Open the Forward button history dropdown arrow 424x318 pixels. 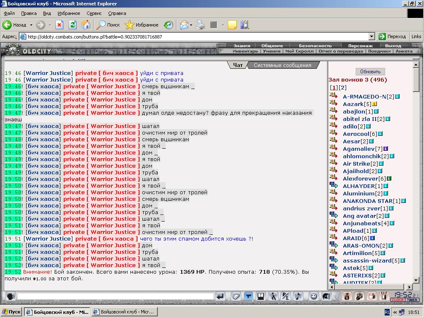[50, 25]
